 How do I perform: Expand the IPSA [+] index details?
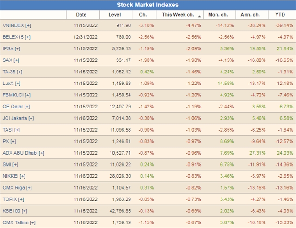(x=11, y=48)
